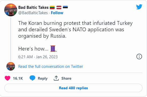
Task: Open the 6:21 AM Jan 26, 2023 timestamp
Action: tap(38, 57)
